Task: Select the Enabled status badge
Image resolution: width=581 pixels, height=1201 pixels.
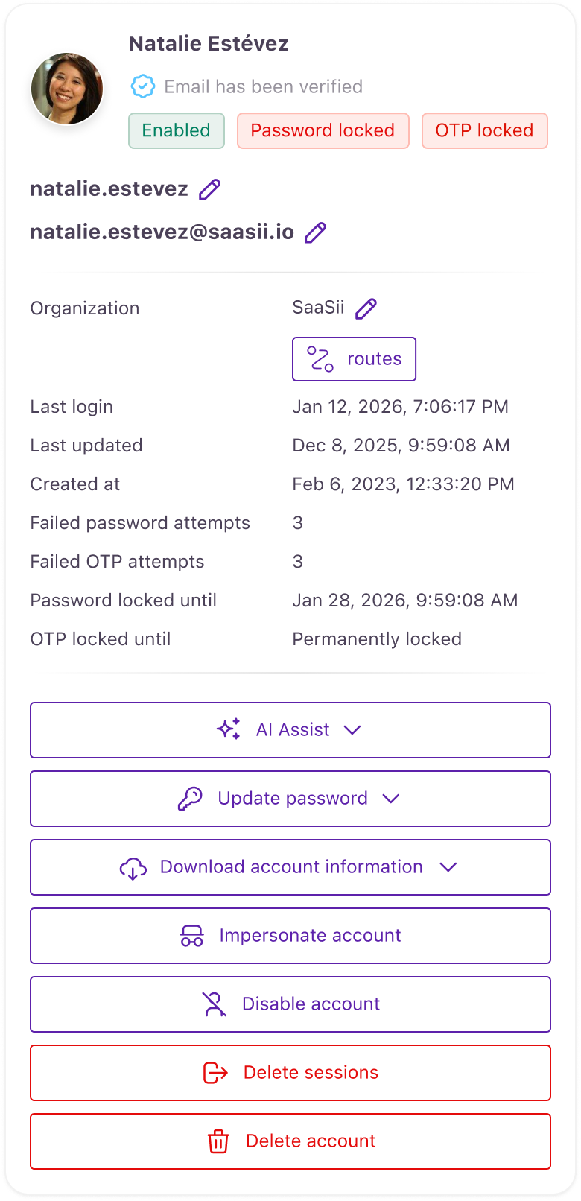Action: (176, 130)
